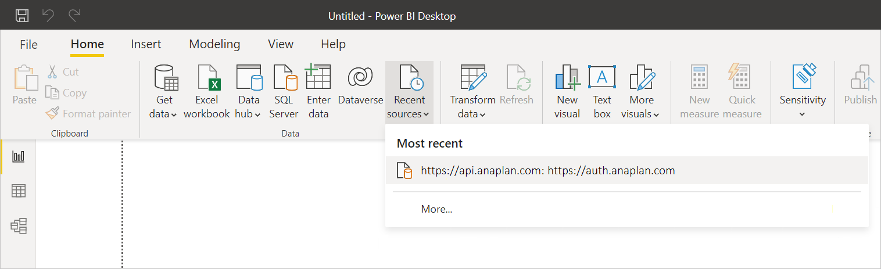Viewport: 881px width, 269px height.
Task: Collapse the Recent sources dropdown button
Action: (409, 91)
